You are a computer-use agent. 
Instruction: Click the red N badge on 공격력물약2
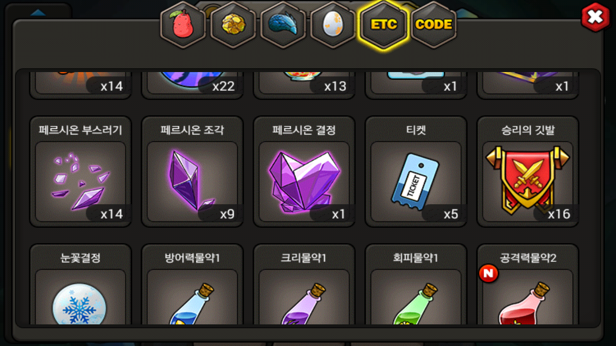coord(488,273)
